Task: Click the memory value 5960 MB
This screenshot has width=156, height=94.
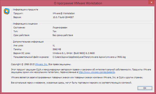Action: point(57,49)
